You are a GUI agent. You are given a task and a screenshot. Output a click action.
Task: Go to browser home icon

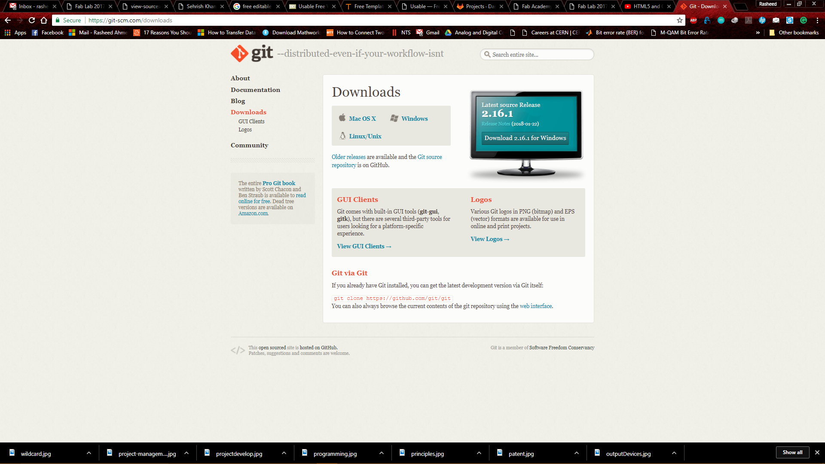(x=44, y=20)
